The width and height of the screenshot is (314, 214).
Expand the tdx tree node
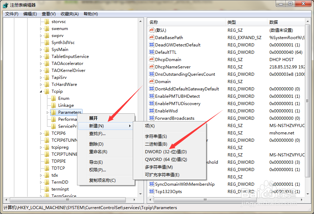(x=41, y=175)
